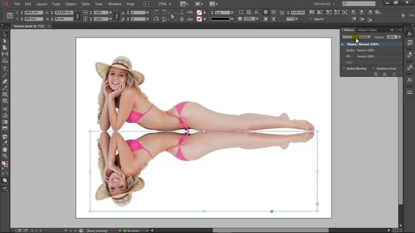Click the width input field
The image size is (415, 233).
coord(64,13)
